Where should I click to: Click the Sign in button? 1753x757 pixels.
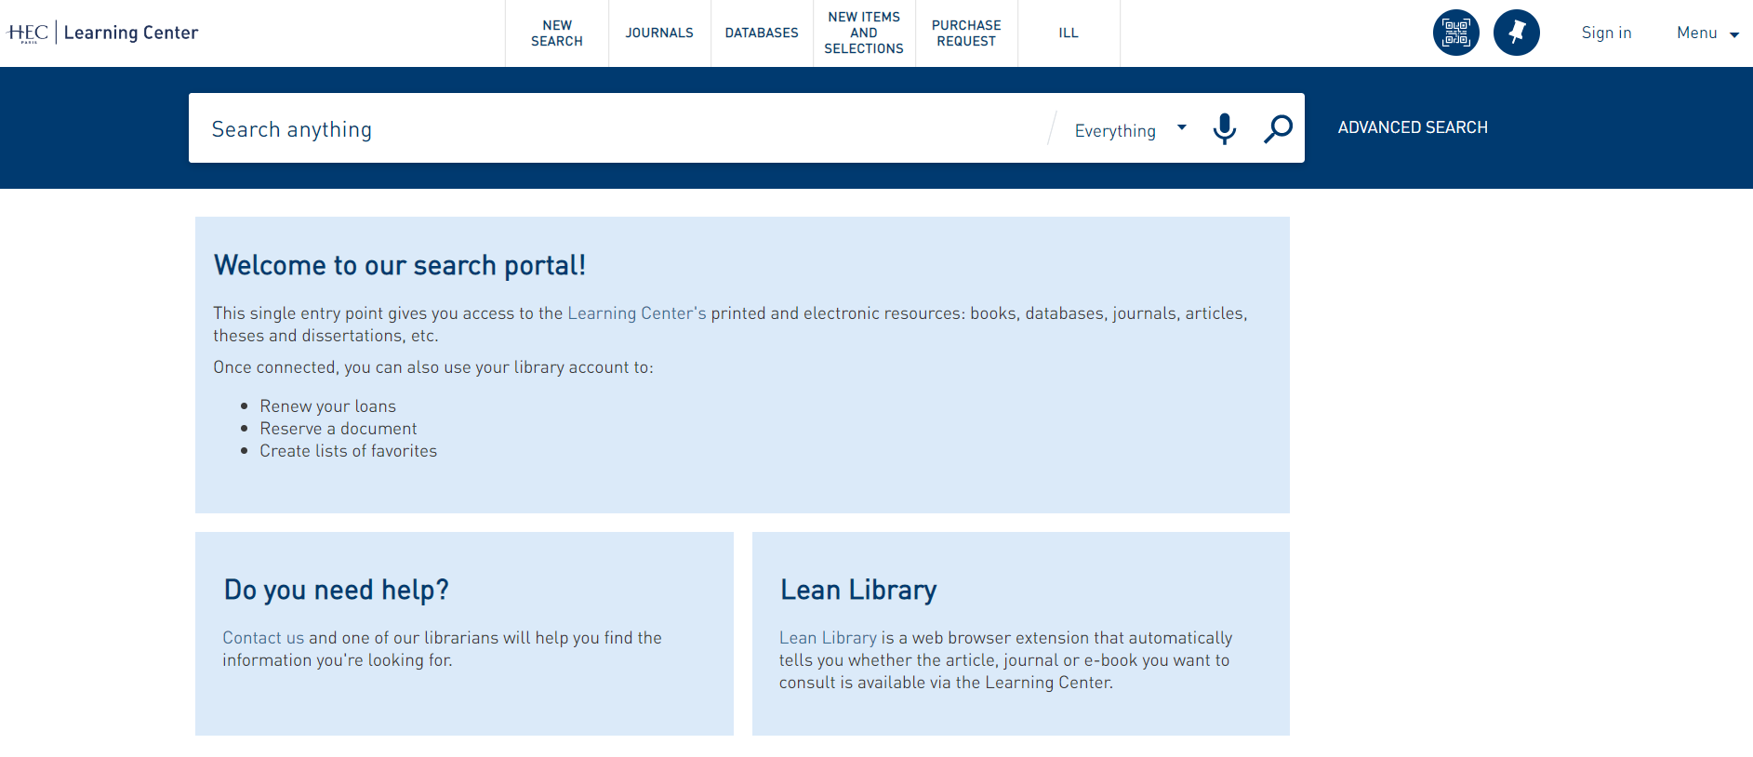pyautogui.click(x=1606, y=33)
